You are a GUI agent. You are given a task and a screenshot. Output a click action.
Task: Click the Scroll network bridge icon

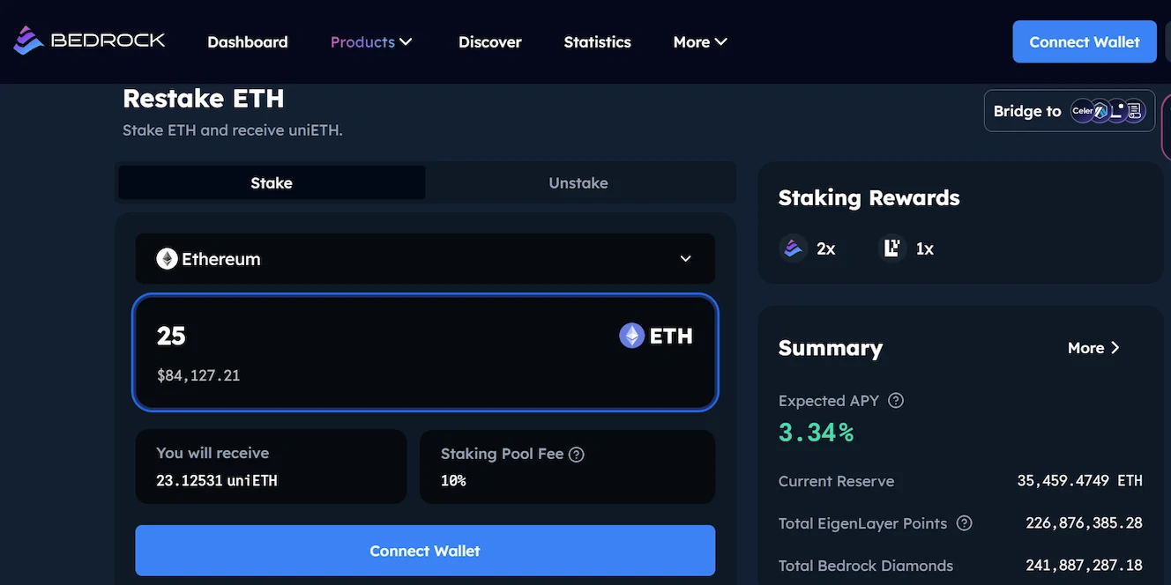(1135, 111)
